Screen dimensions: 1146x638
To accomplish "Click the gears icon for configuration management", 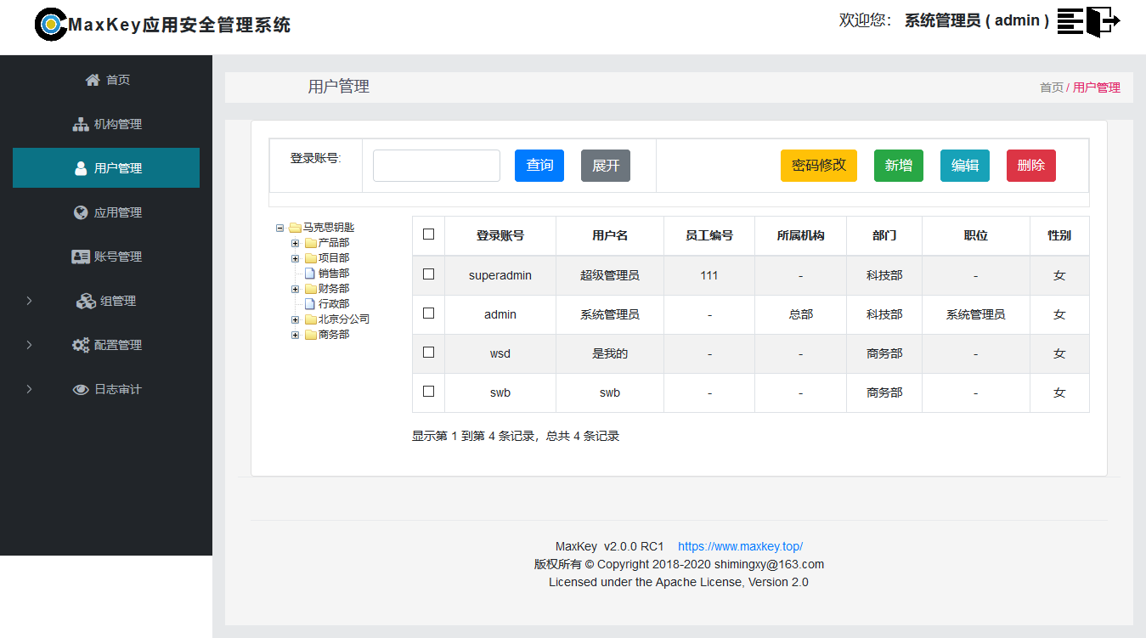I will [x=81, y=345].
